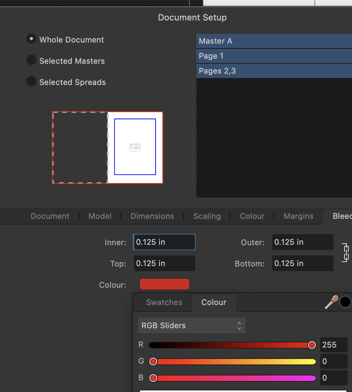Open the black colour wheel beside the eyedropper
The width and height of the screenshot is (352, 392).
pos(346,302)
